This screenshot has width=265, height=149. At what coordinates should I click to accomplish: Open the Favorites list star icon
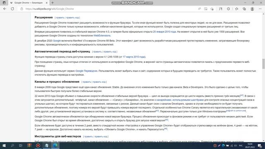pyautogui.click(x=236, y=9)
